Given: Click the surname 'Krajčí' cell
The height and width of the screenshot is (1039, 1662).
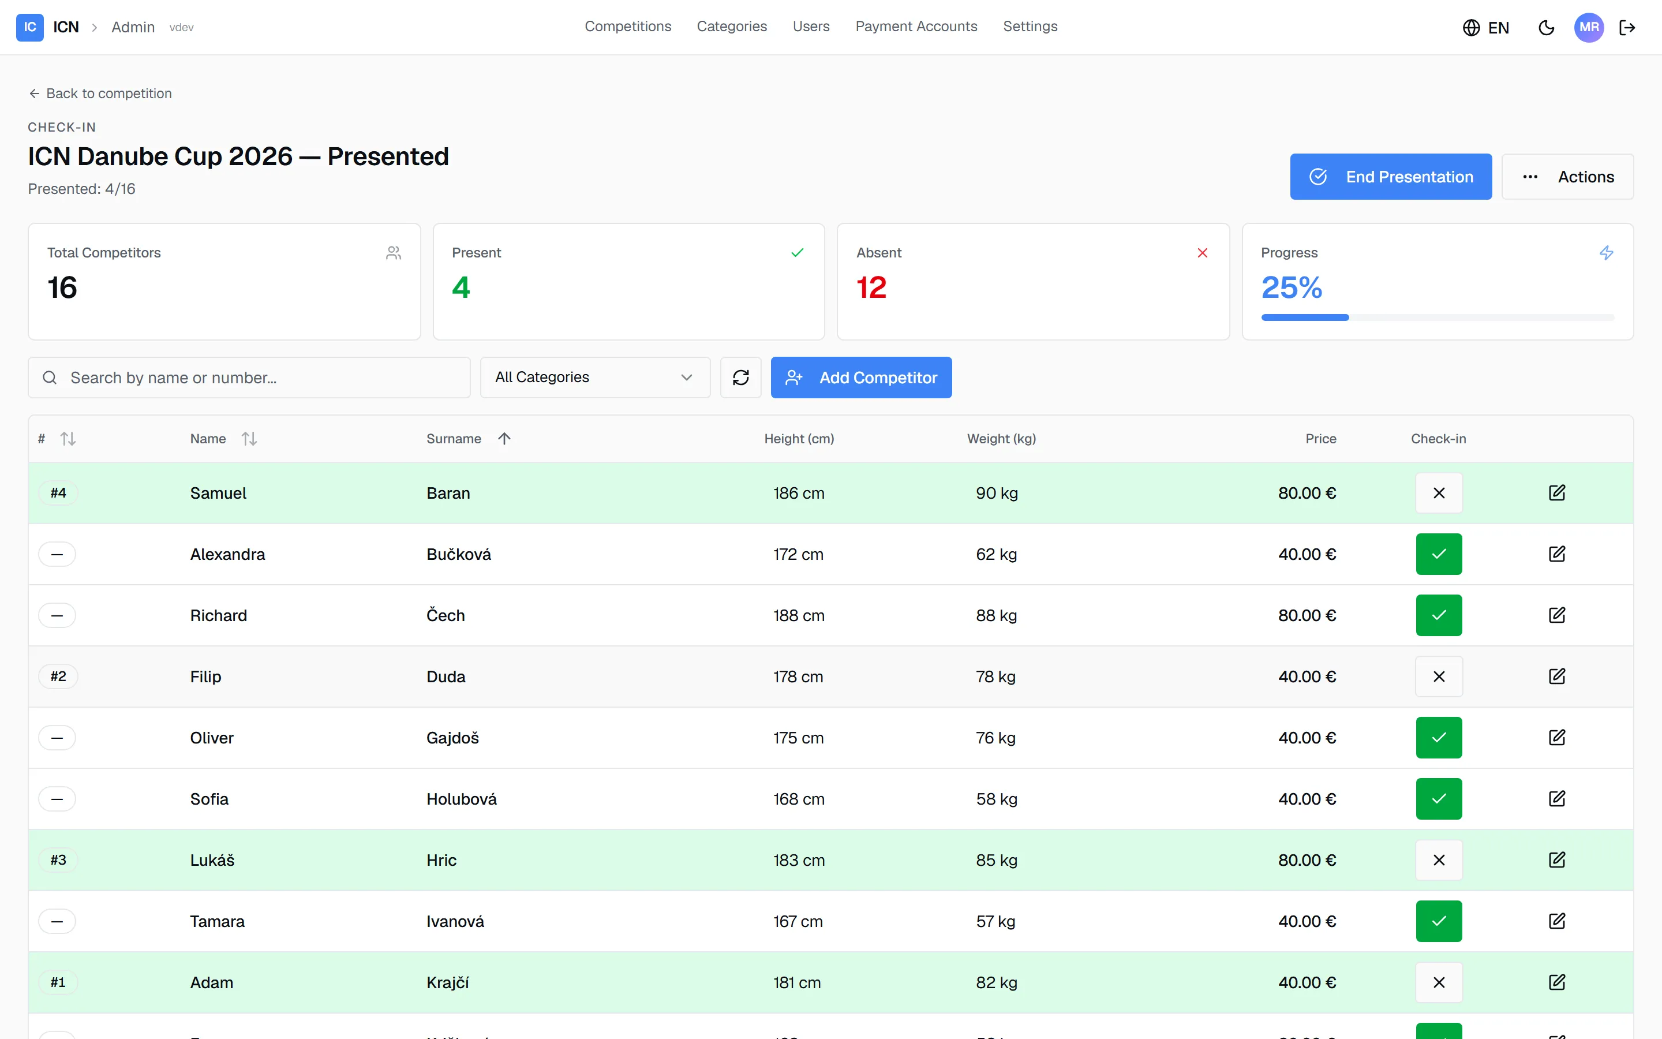Looking at the screenshot, I should [448, 982].
